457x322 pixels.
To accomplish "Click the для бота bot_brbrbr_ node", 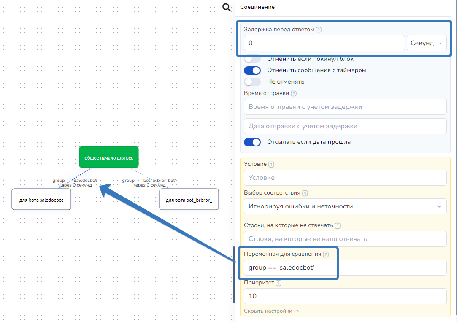I will click(x=189, y=199).
